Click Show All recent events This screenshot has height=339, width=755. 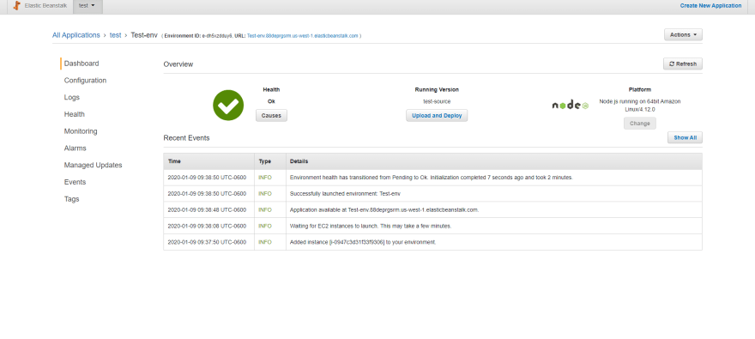(x=685, y=137)
